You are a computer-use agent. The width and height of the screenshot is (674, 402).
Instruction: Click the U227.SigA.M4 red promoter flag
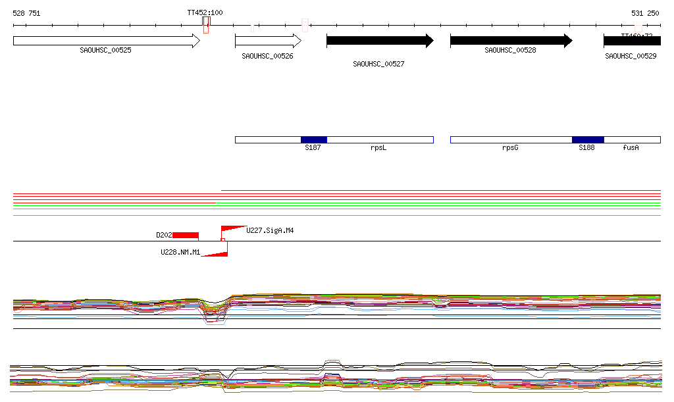coord(232,229)
